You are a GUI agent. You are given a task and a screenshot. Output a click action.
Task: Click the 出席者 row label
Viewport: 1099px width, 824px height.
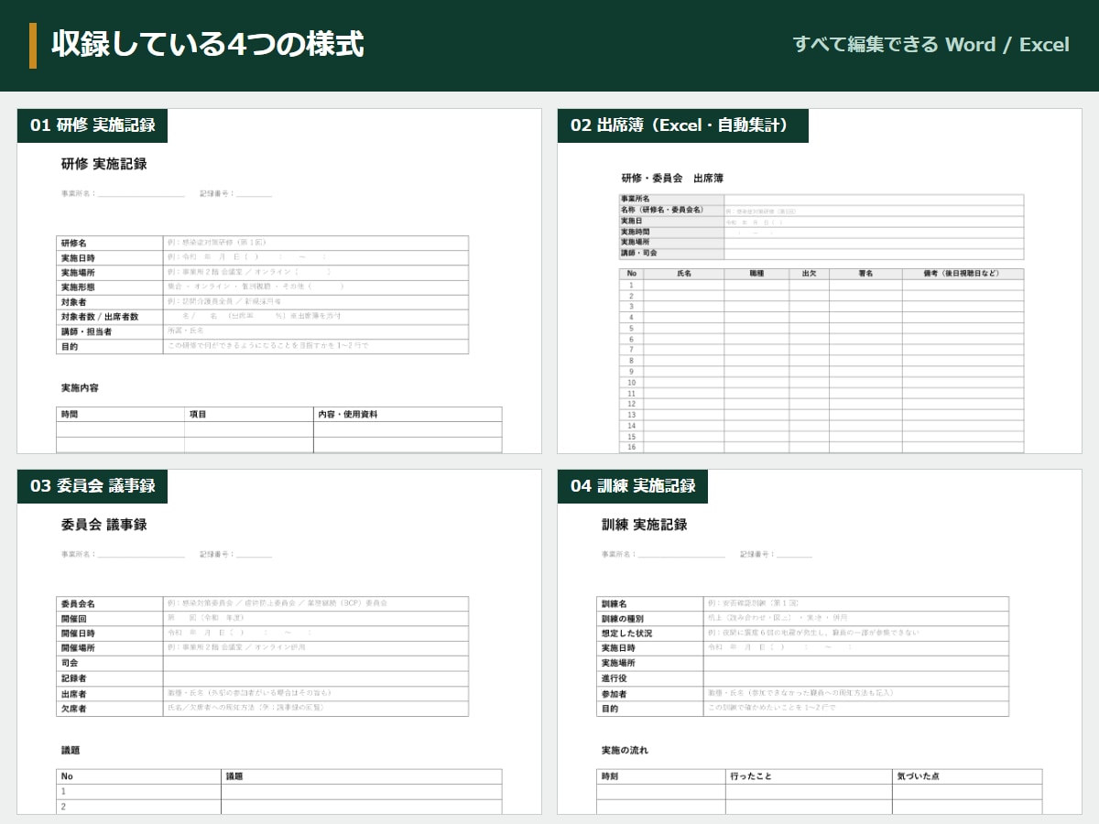point(74,694)
